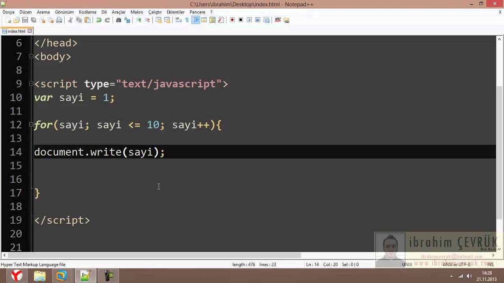Image resolution: width=504 pixels, height=283 pixels.
Task: Open the Dil menu
Action: (104, 12)
